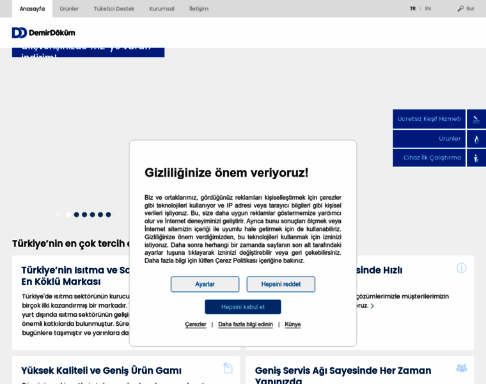Screen dimensions: 486x384
Task: Click the person icon for Cihaz İlk Çalıştırma
Action: coord(476,158)
